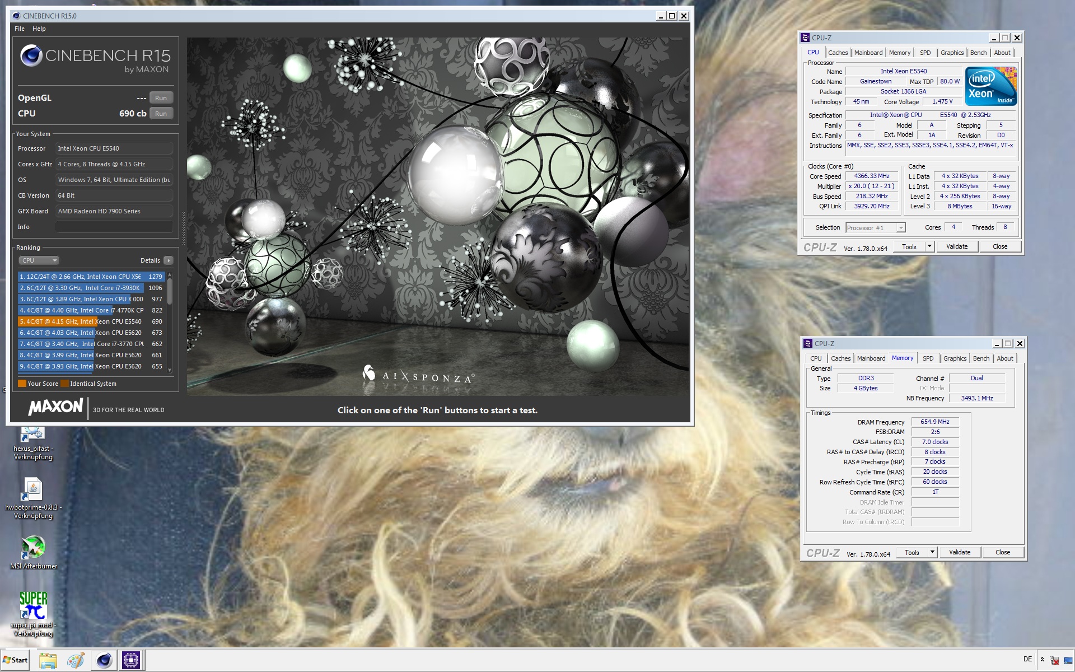Click the Info input field
The image size is (1075, 672).
tap(114, 227)
